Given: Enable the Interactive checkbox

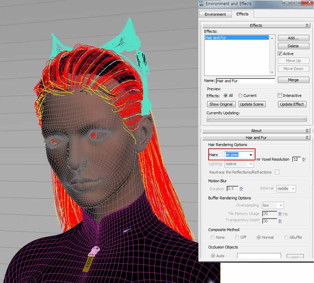Looking at the screenshot, I should pos(280,95).
